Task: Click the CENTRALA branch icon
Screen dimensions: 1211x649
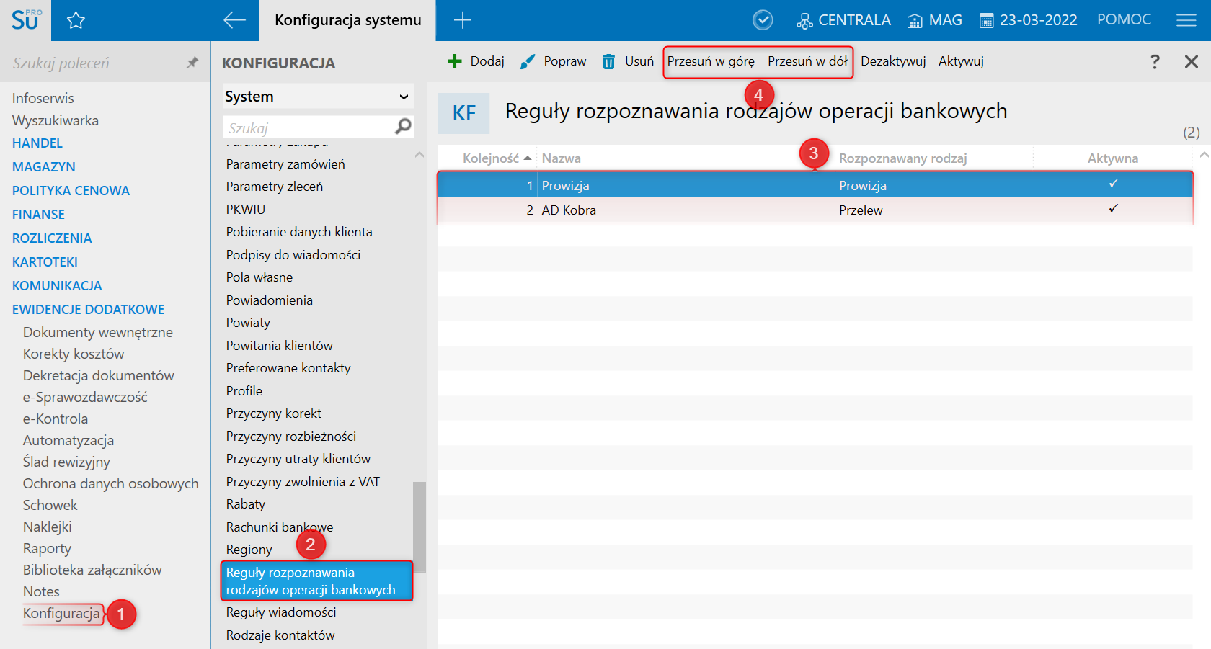Action: click(x=804, y=21)
